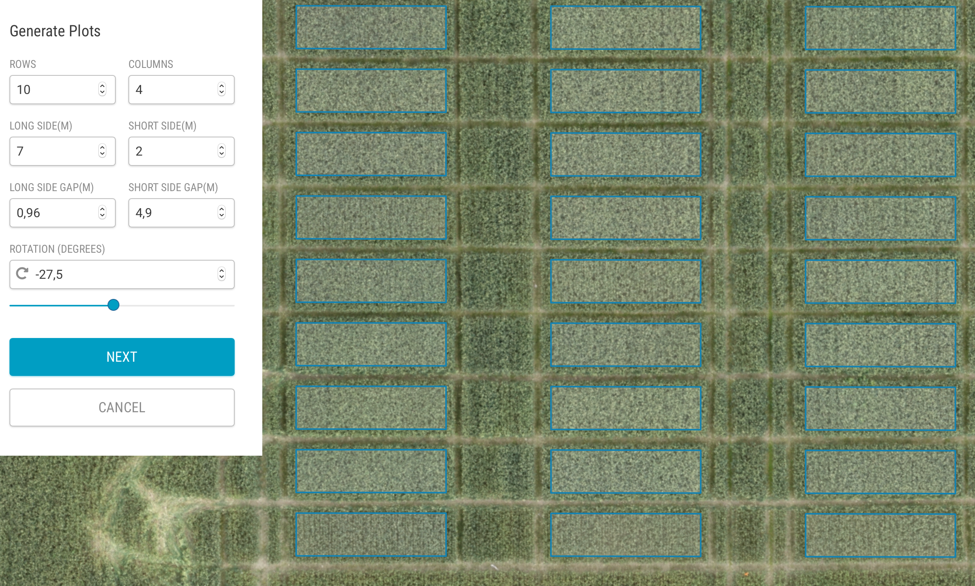Use the Long Side Gap stepper
975x586 pixels.
(102, 212)
